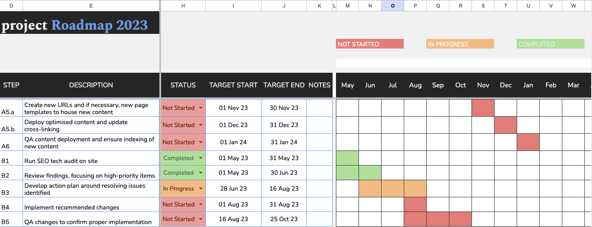Click the DESCRIPTION header cell
This screenshot has width=592, height=227.
click(91, 85)
